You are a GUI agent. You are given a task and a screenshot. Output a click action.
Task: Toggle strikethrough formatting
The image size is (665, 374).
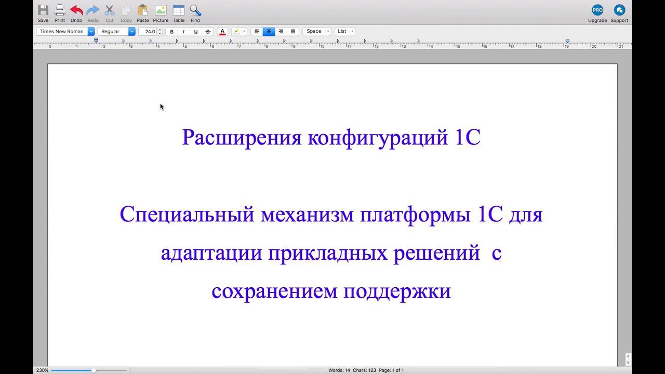click(x=208, y=32)
